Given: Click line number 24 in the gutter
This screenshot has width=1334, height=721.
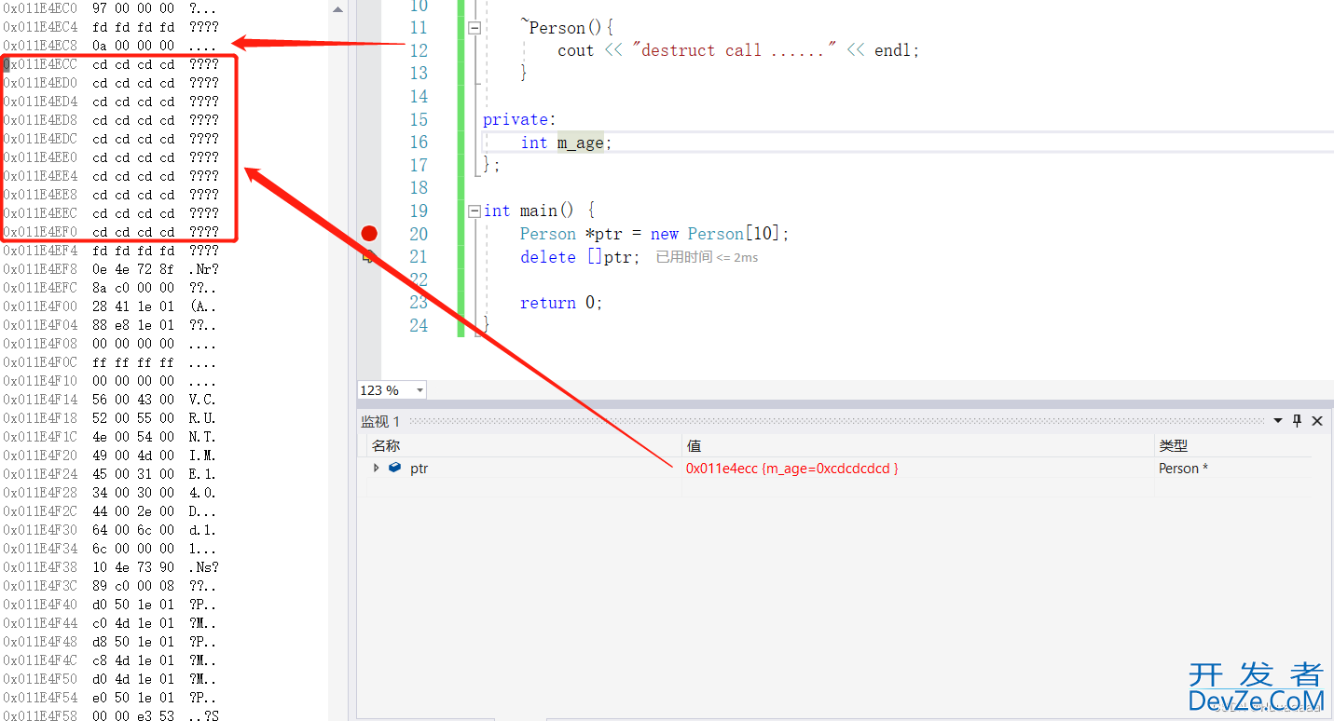Looking at the screenshot, I should 419,325.
